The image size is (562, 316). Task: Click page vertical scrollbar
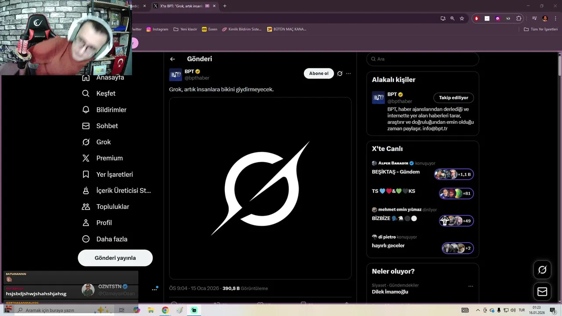[x=559, y=66]
